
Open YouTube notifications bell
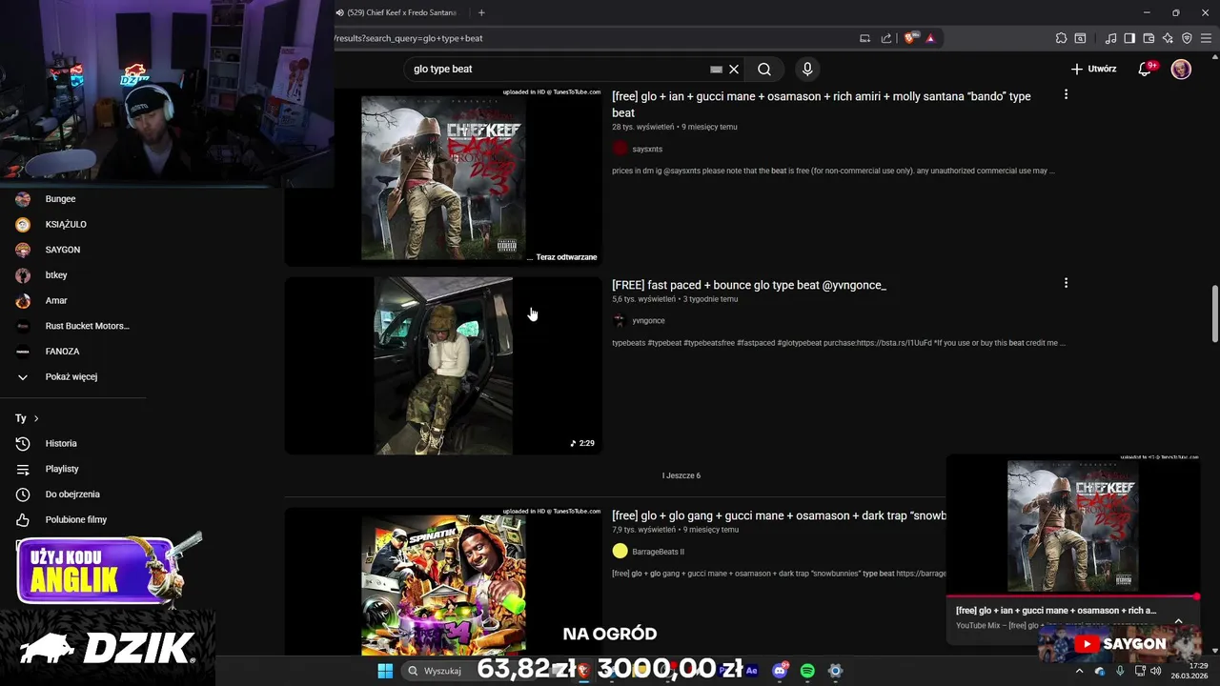click(1146, 69)
